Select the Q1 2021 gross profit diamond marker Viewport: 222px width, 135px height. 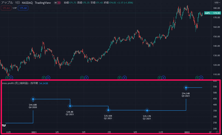70,106
